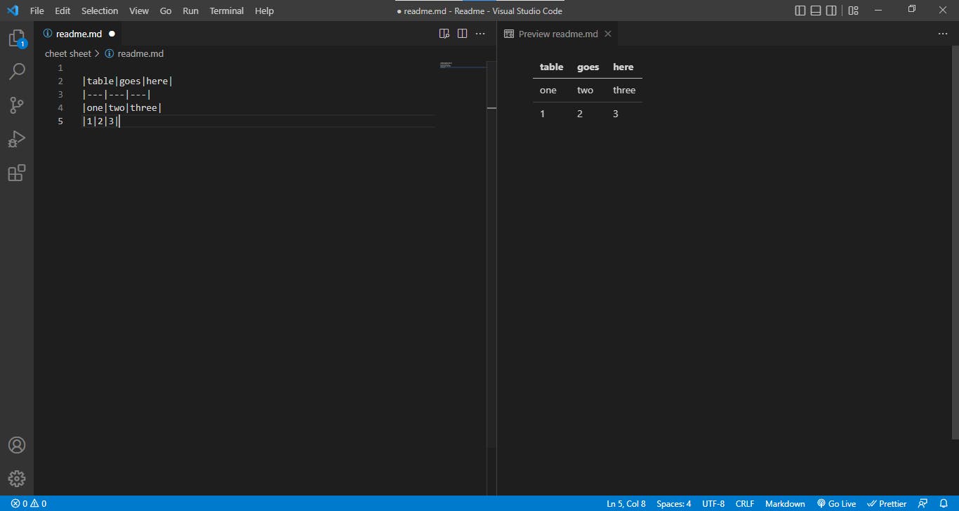Select the Preview readme.md tab
Image resolution: width=959 pixels, height=511 pixels.
(558, 34)
